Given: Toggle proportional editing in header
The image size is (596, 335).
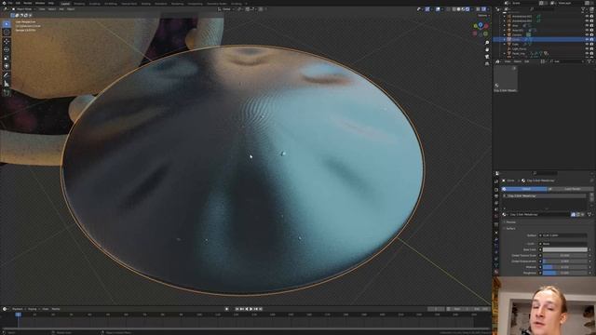Looking at the screenshot, I should click(x=261, y=9).
